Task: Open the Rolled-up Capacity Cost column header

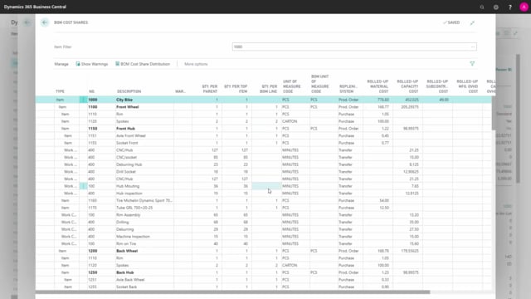Action: pyautogui.click(x=407, y=86)
